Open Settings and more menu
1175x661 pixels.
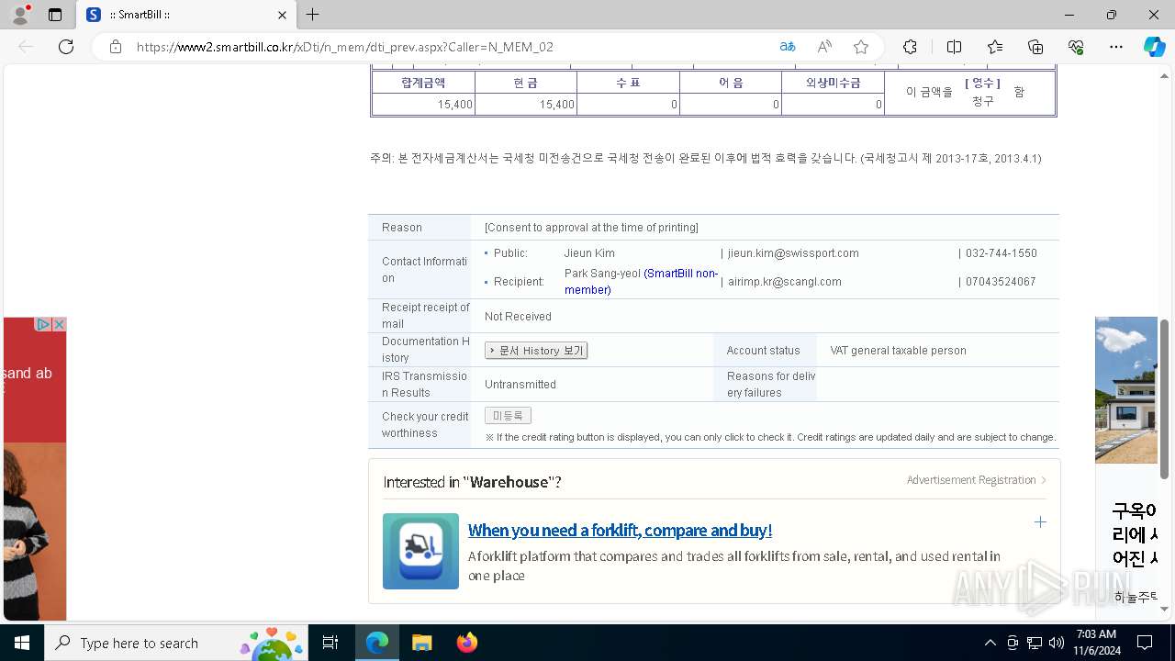[1116, 47]
